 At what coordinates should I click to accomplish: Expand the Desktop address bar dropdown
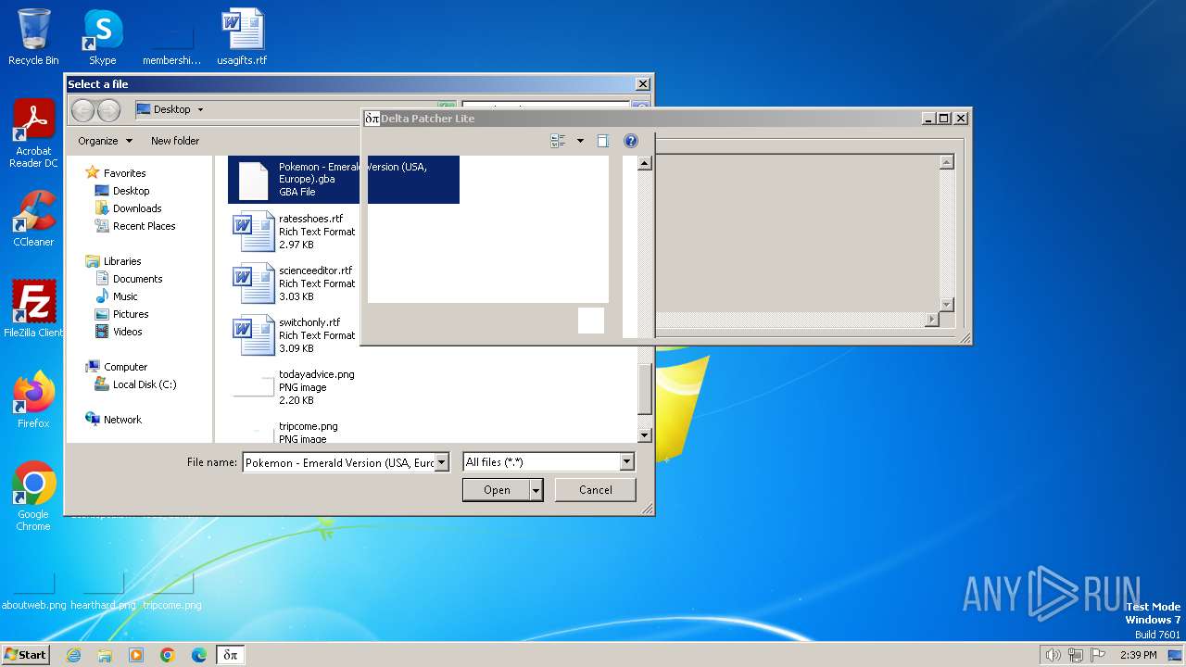200,109
